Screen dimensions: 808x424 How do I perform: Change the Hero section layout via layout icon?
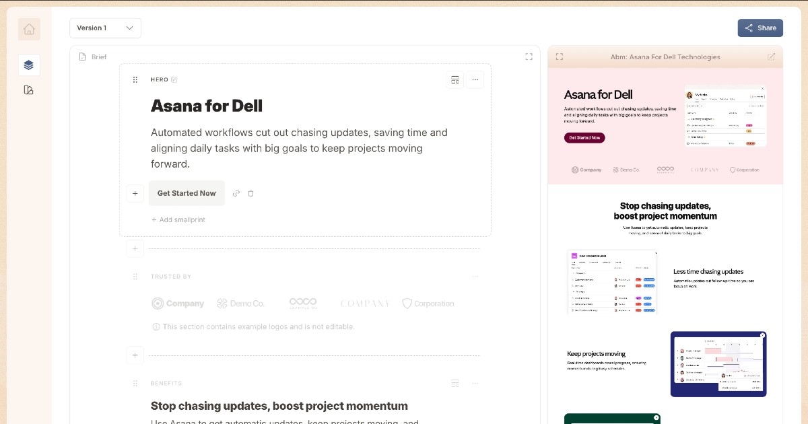(455, 79)
